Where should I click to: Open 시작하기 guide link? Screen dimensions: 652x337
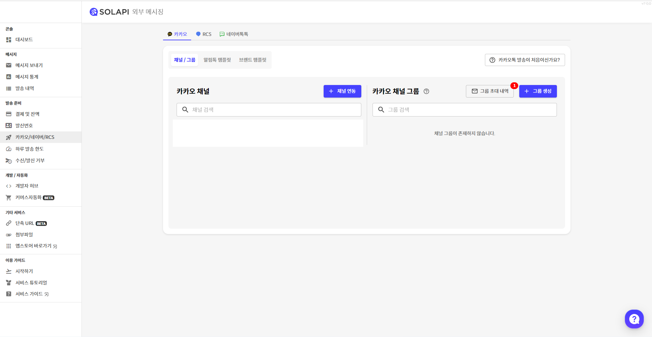point(41,271)
